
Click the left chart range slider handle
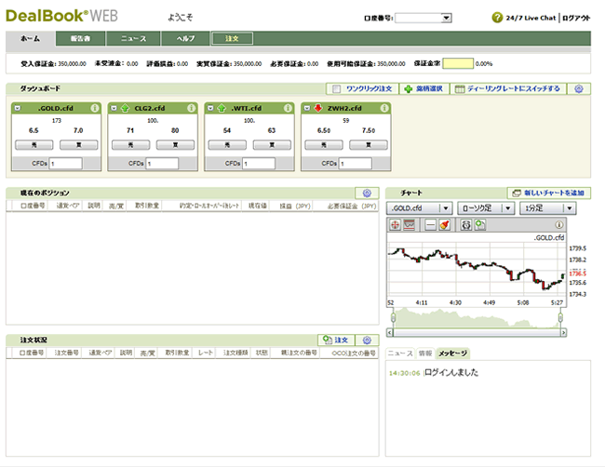click(x=393, y=318)
